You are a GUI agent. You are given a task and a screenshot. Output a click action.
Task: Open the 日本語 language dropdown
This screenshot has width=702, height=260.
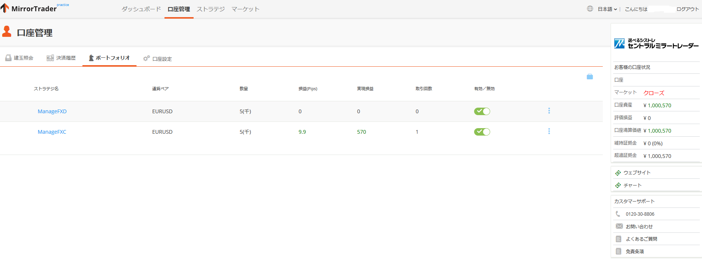(607, 9)
